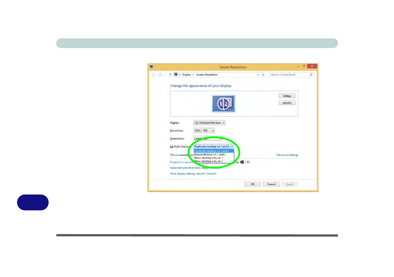Click the Cancel button
Image resolution: width=394 pixels, height=277 pixels.
[271, 184]
